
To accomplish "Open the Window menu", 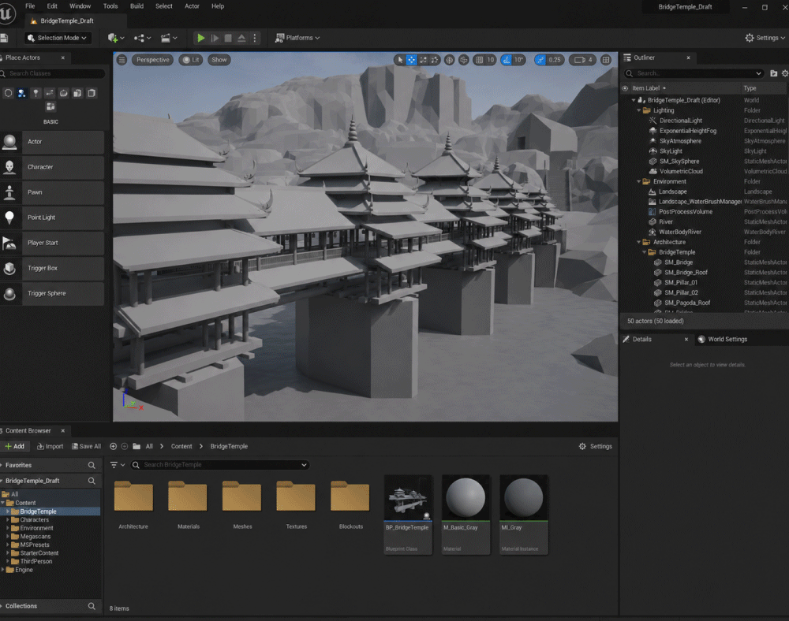I will click(80, 6).
